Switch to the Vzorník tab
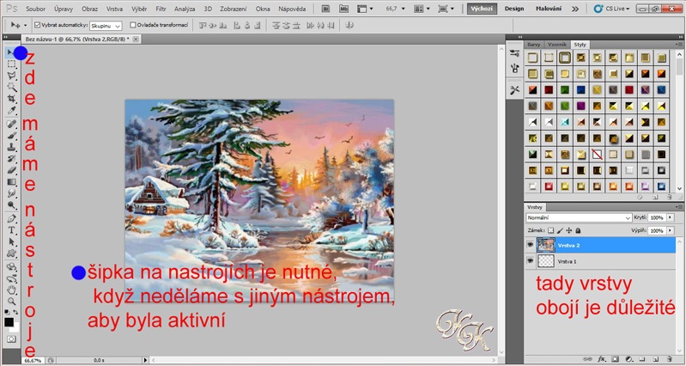 pyautogui.click(x=557, y=44)
